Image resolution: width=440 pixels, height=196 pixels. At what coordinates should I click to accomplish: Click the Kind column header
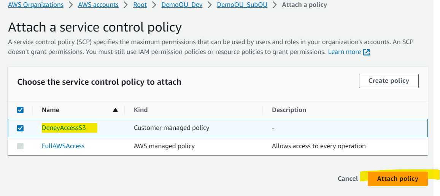click(141, 110)
